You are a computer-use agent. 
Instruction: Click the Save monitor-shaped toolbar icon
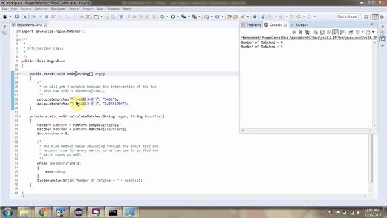17,16
